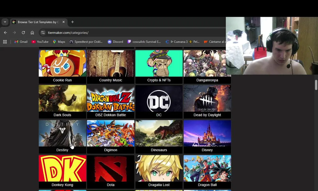Go back with the browser back arrow

click(6, 33)
